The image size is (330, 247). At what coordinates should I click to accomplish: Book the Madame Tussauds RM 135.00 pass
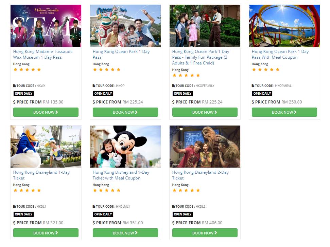(x=46, y=112)
